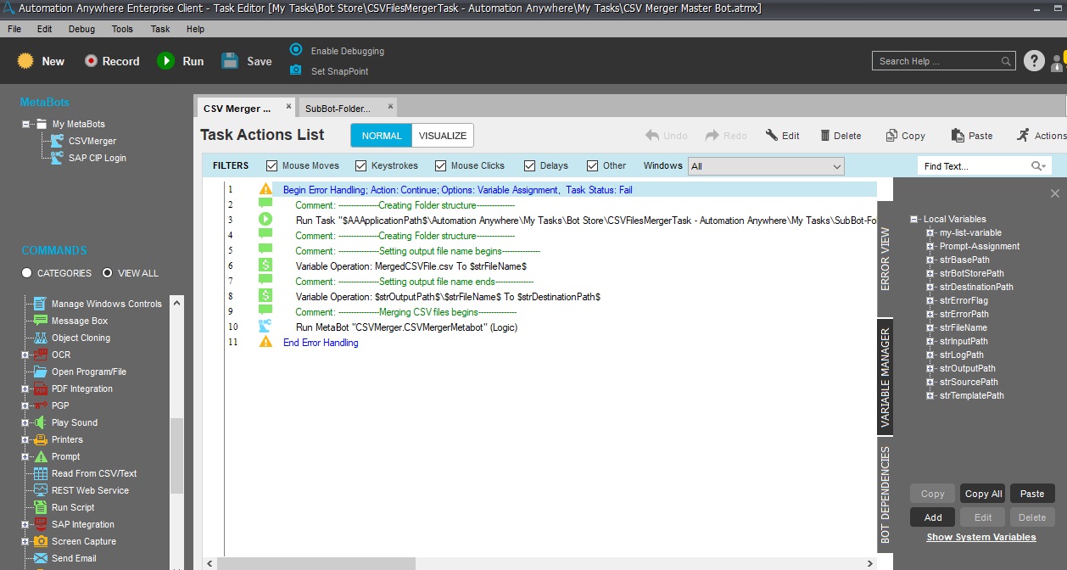Uncheck the Mouse Moves filter
This screenshot has height=570, width=1067.
pos(272,166)
